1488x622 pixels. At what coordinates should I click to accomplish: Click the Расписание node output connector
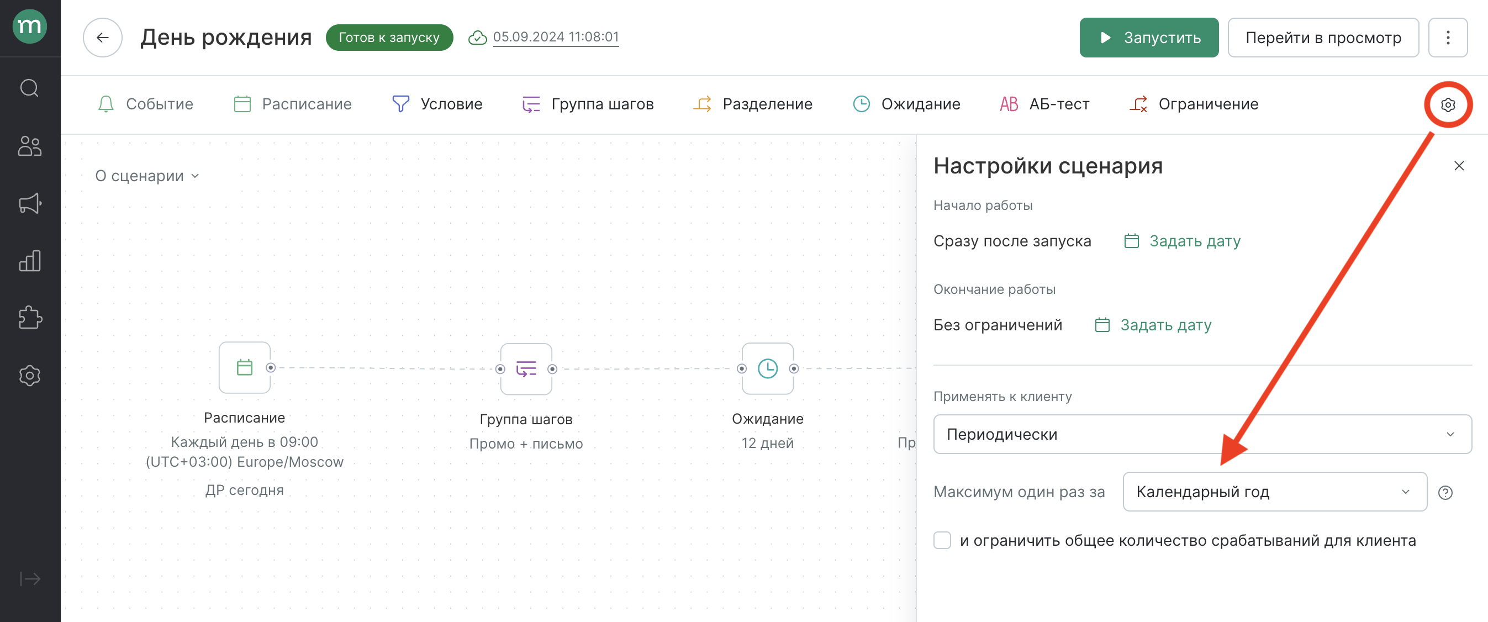pos(270,367)
